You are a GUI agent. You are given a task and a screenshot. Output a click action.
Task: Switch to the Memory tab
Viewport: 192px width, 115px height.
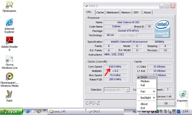[126, 12]
